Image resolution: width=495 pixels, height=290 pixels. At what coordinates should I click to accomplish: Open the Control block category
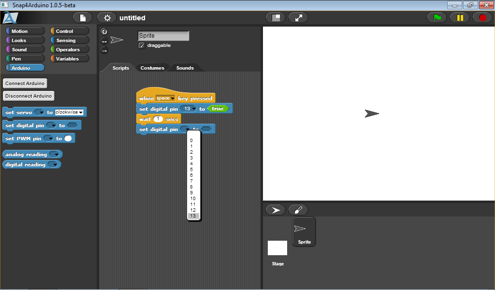(x=70, y=31)
